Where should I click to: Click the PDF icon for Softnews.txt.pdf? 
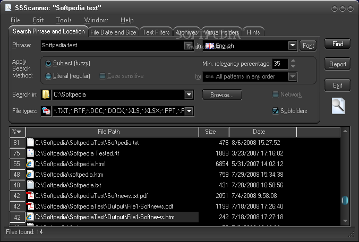click(30, 196)
